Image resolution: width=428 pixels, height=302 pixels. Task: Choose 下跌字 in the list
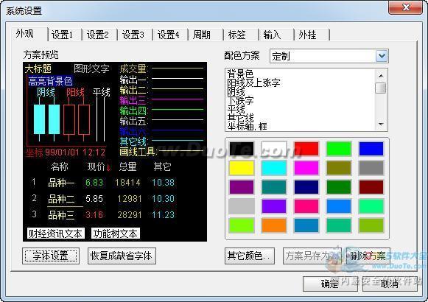point(240,100)
